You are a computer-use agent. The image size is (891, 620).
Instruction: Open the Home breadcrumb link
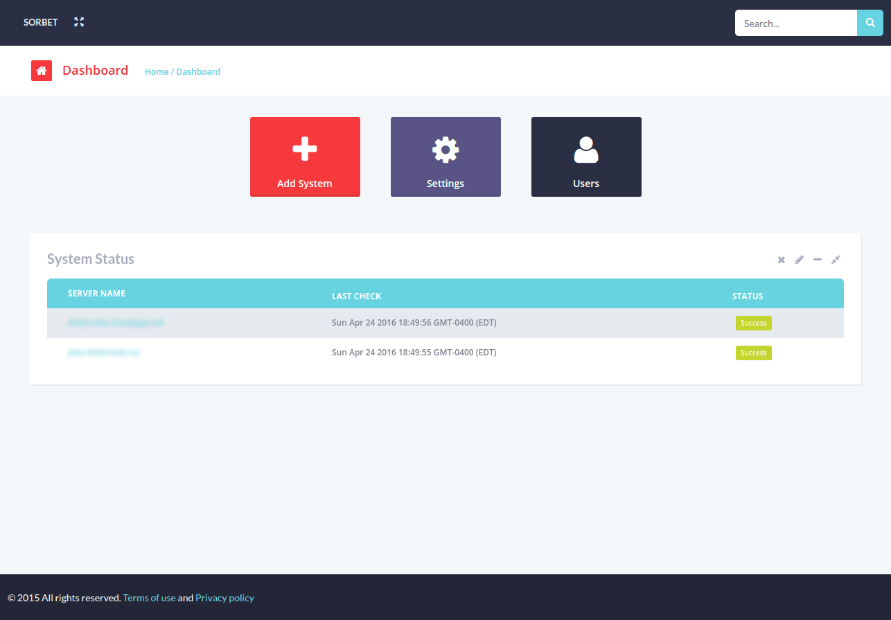(x=157, y=71)
